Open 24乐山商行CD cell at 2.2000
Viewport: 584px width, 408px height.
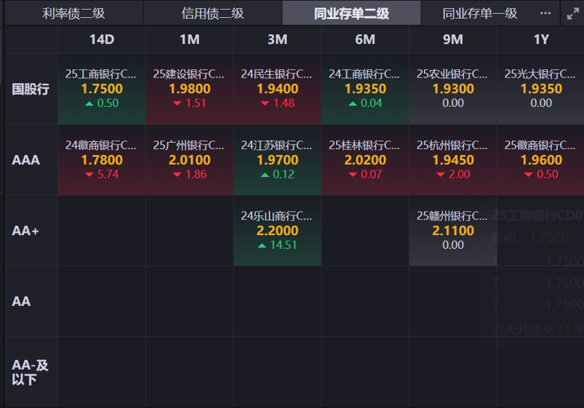[x=277, y=231]
